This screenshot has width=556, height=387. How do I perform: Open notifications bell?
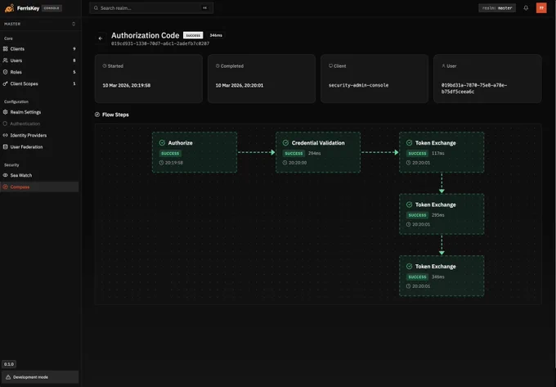526,8
